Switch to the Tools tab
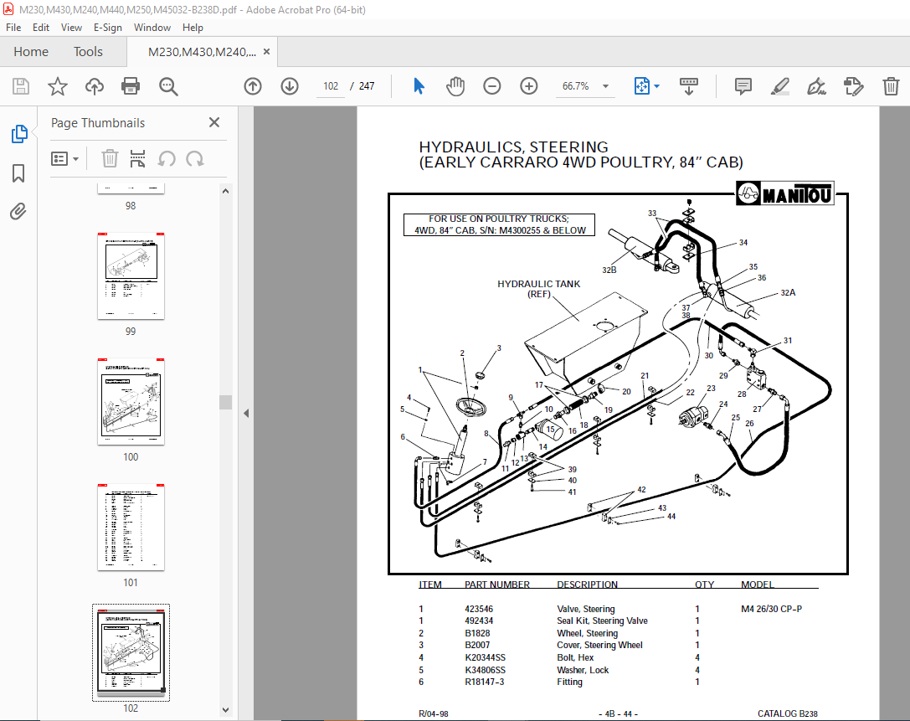 click(88, 52)
